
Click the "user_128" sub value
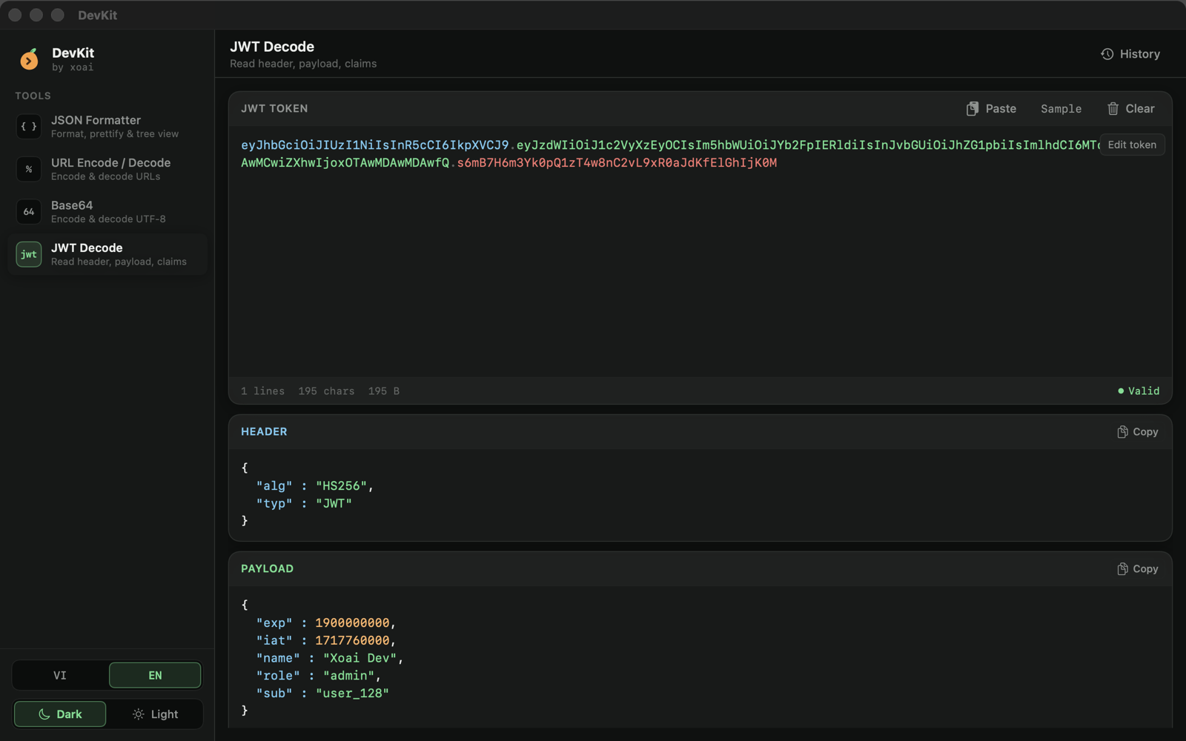pos(352,694)
